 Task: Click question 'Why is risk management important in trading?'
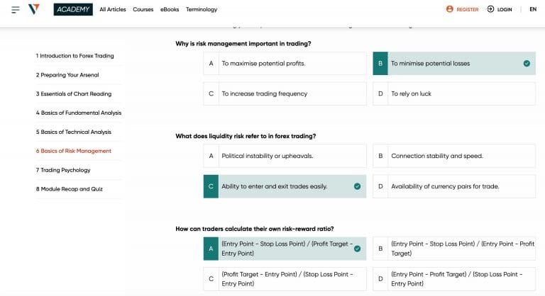click(243, 44)
